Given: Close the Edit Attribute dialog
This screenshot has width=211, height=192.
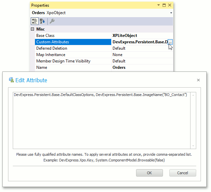Looking at the screenshot, I should tap(198, 80).
